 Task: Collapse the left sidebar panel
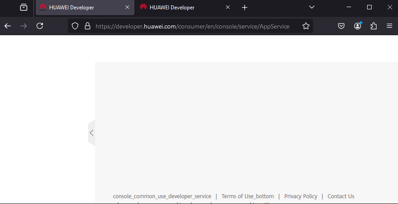92,133
